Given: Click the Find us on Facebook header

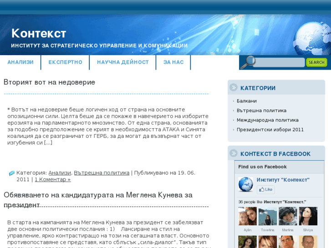Looking at the screenshot, I should pyautogui.click(x=262, y=167).
